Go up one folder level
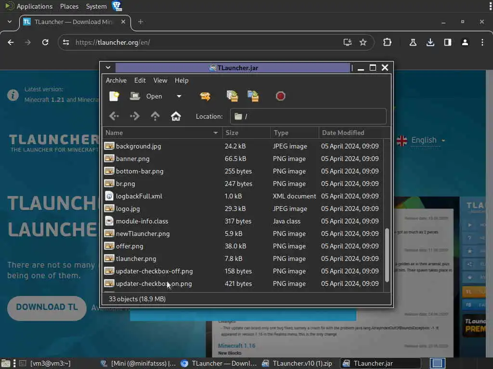The width and height of the screenshot is (493, 369). (x=155, y=116)
